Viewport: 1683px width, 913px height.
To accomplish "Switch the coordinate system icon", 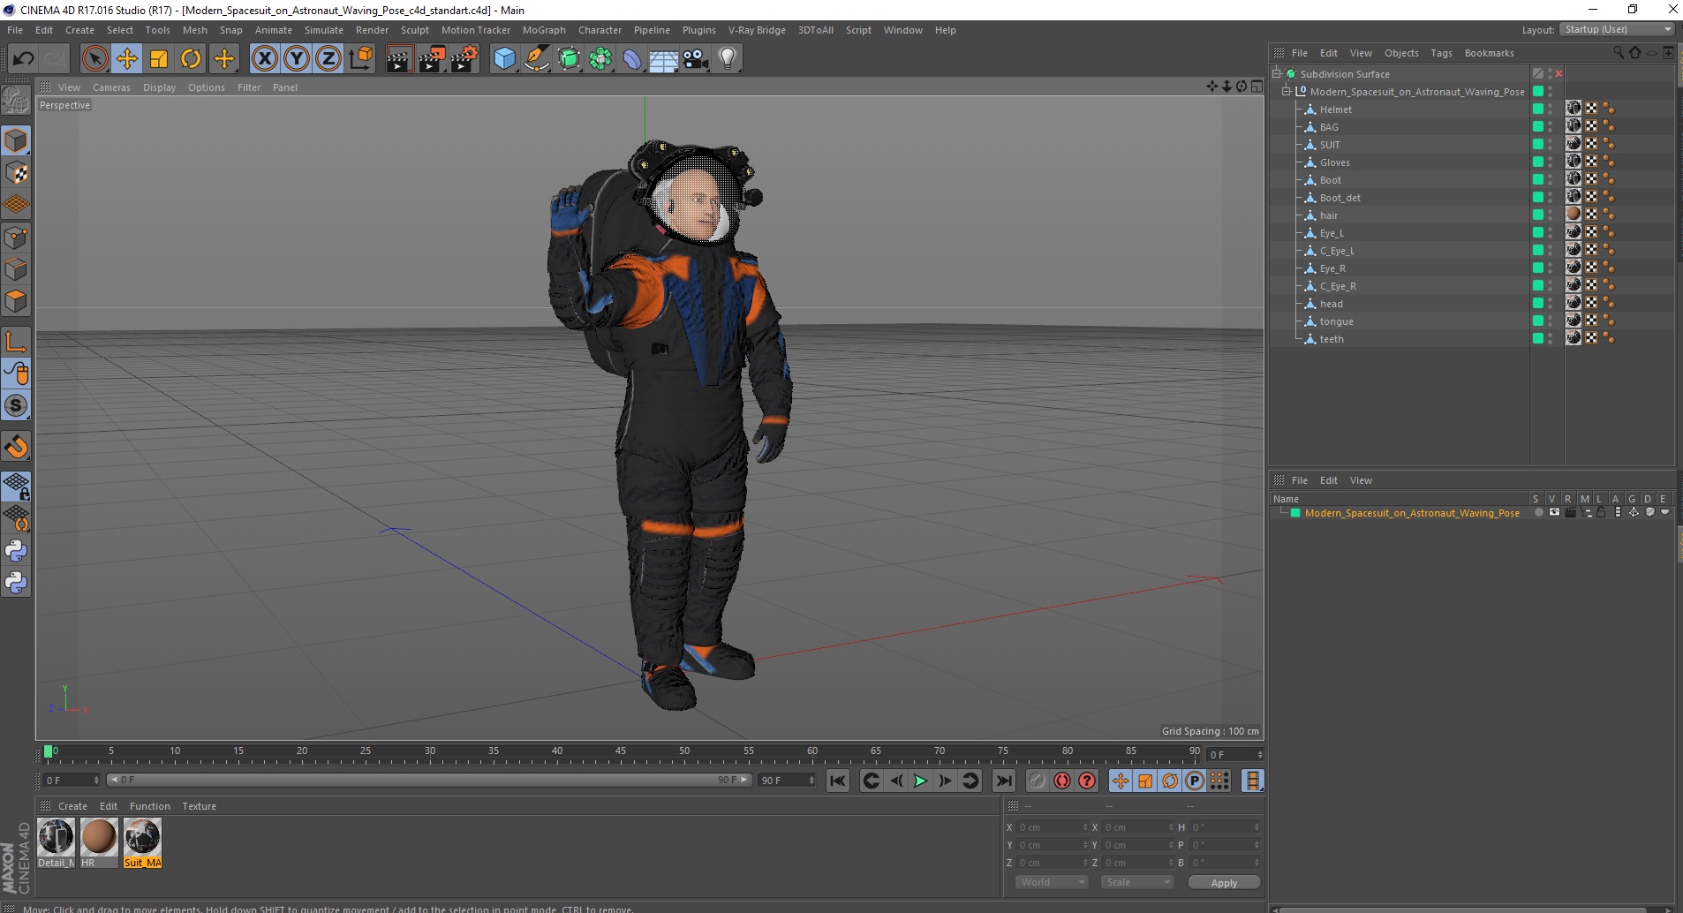I will coord(360,59).
